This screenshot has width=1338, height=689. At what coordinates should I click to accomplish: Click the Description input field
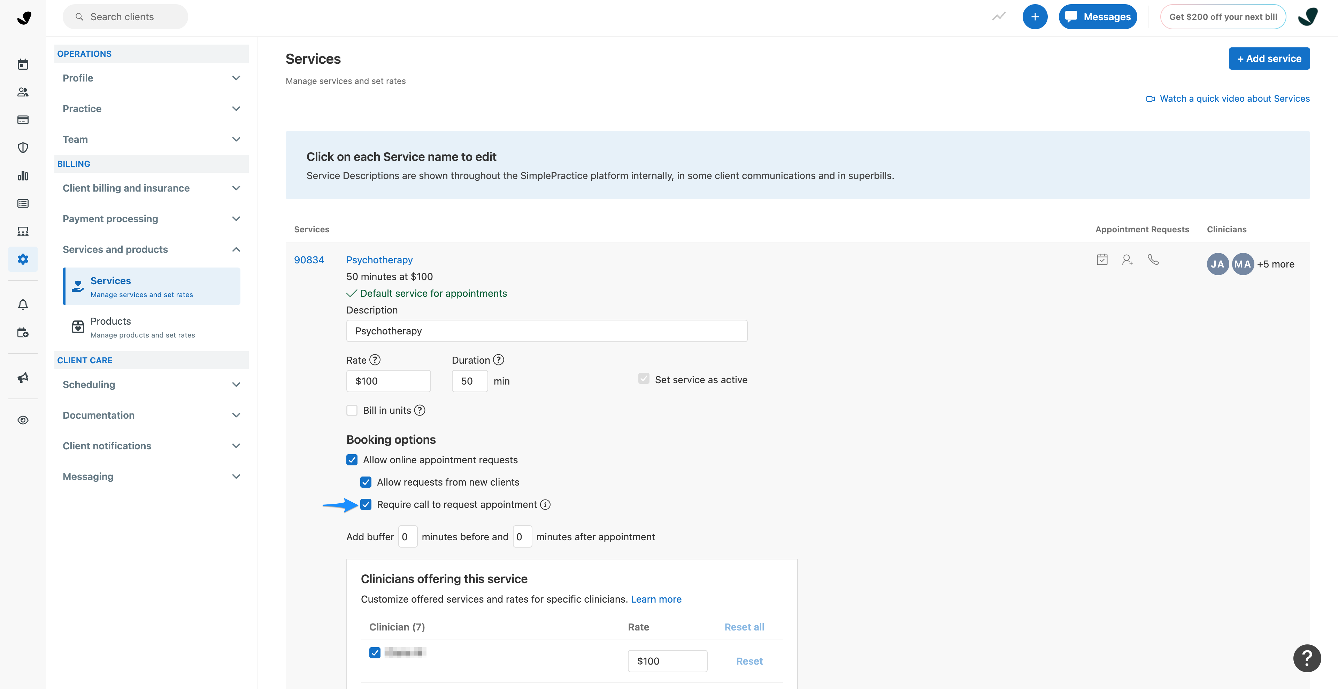(x=546, y=331)
